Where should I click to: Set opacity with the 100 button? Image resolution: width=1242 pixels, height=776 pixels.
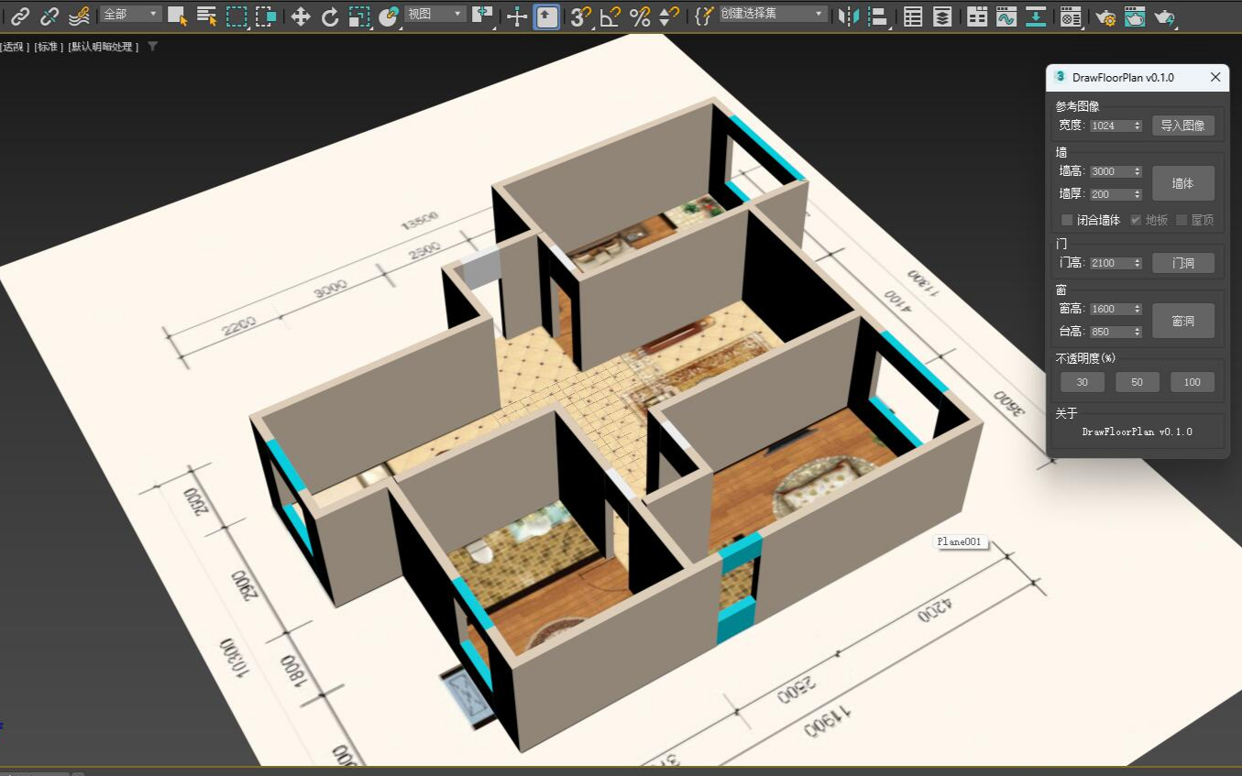[x=1193, y=382]
